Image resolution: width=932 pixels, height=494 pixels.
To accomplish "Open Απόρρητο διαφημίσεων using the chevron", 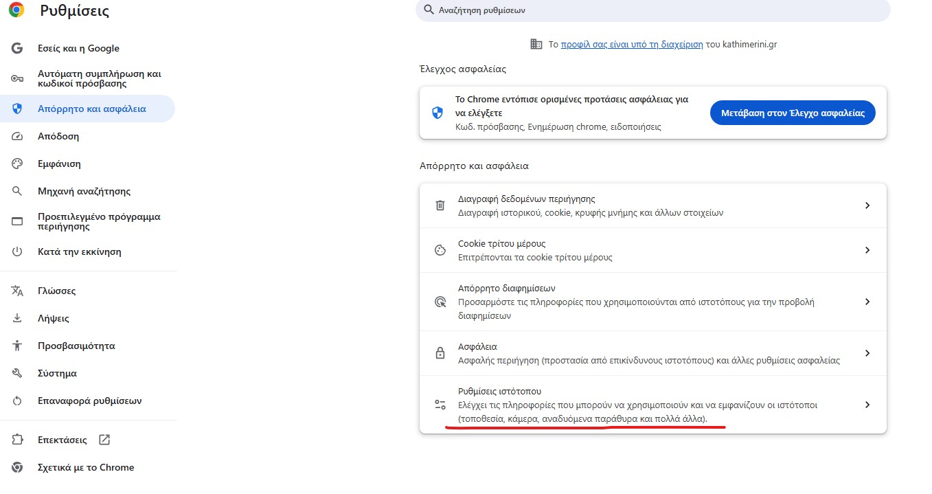I will point(867,302).
